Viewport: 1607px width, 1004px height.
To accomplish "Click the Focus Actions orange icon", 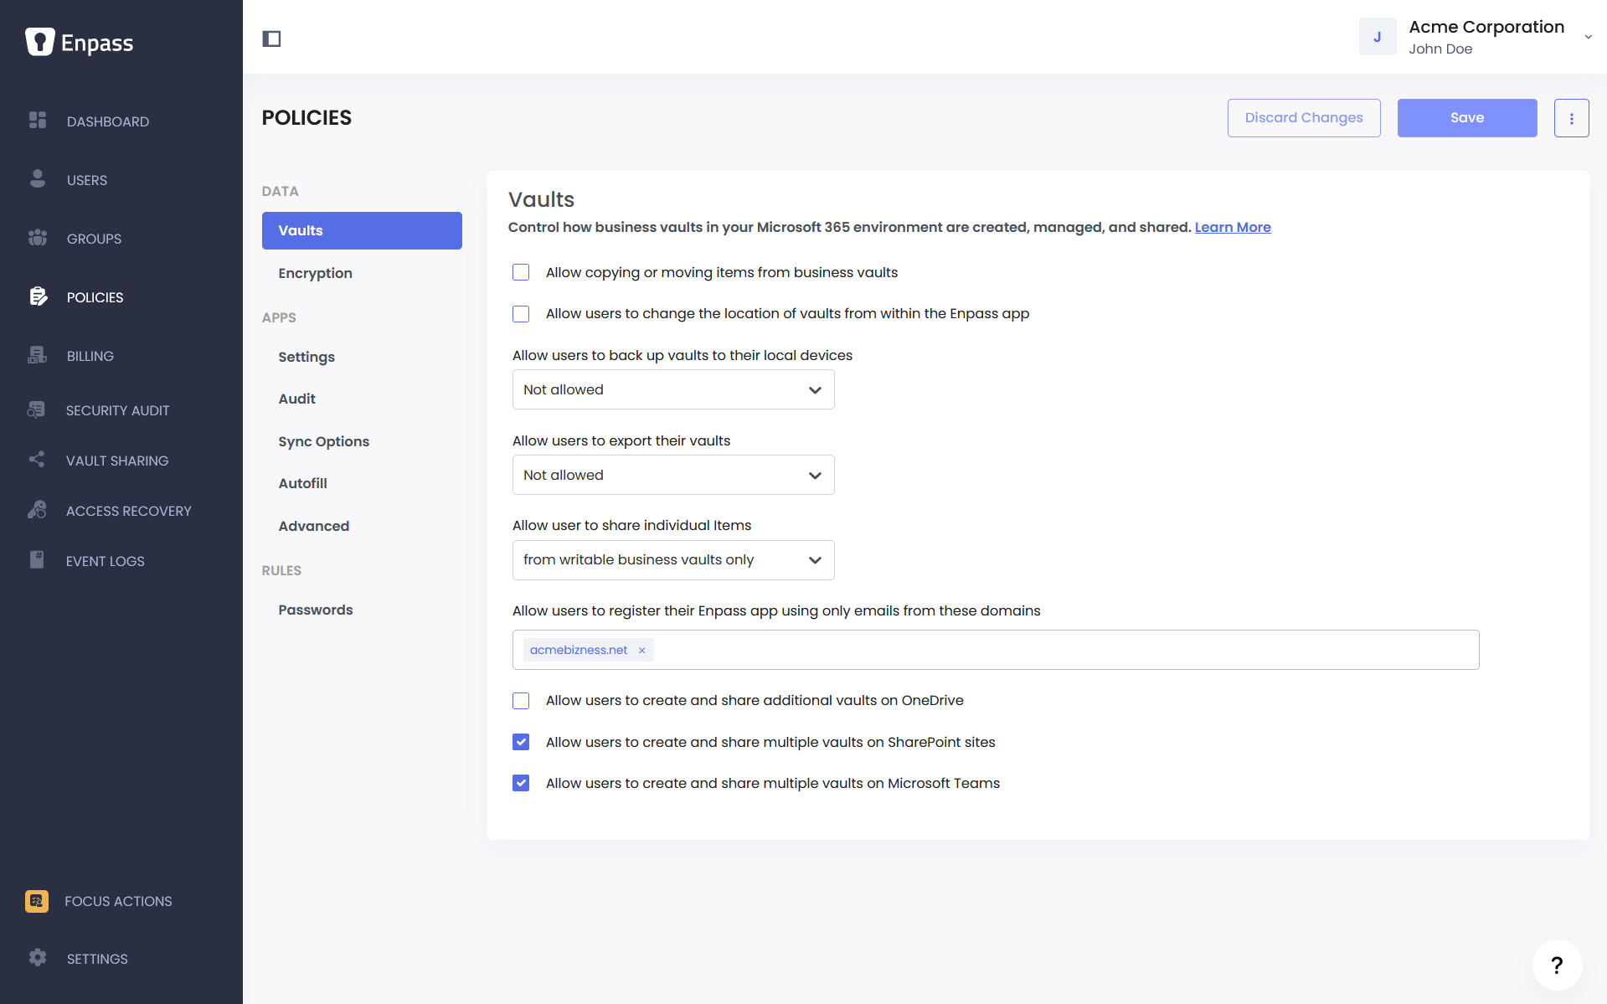I will (37, 901).
